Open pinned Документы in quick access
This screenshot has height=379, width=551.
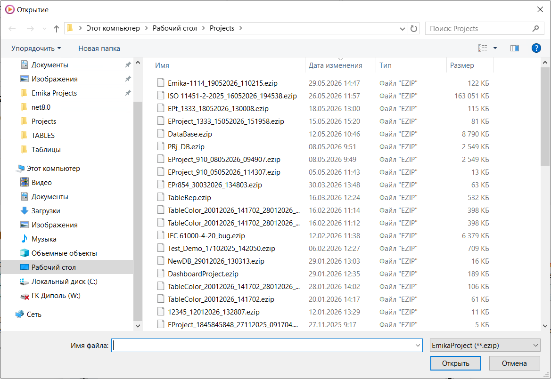[x=49, y=65]
